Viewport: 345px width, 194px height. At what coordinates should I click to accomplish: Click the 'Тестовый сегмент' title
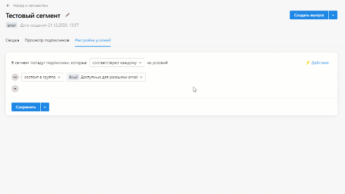33,15
